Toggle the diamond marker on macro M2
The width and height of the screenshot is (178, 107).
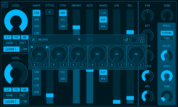pos(66,47)
